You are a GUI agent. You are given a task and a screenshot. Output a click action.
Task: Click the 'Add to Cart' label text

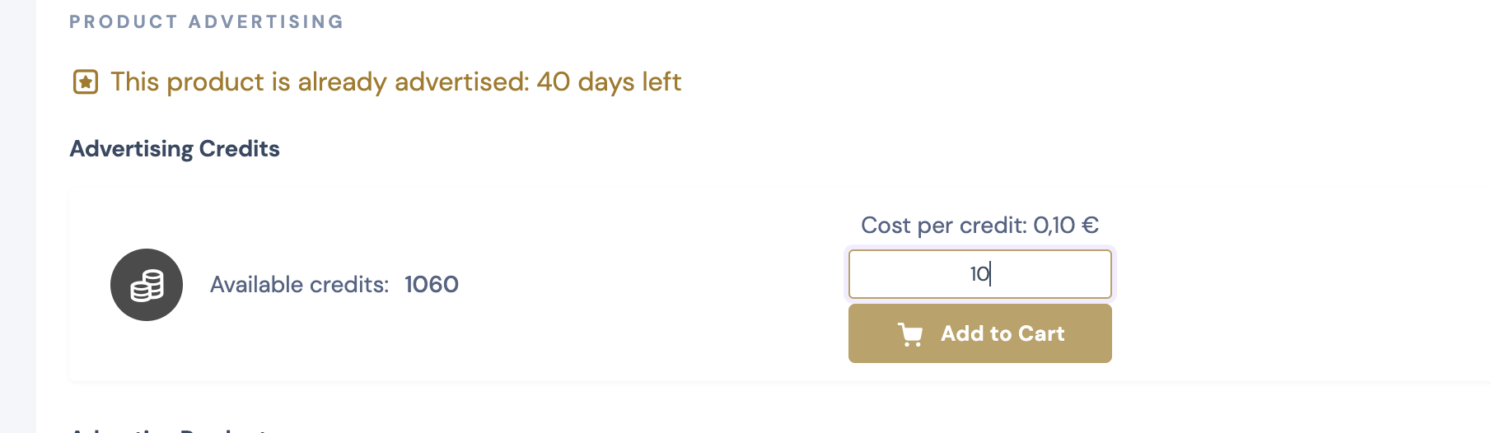(1003, 333)
